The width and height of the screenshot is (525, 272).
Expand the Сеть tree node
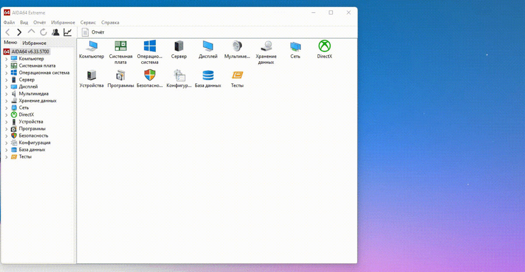pyautogui.click(x=7, y=108)
